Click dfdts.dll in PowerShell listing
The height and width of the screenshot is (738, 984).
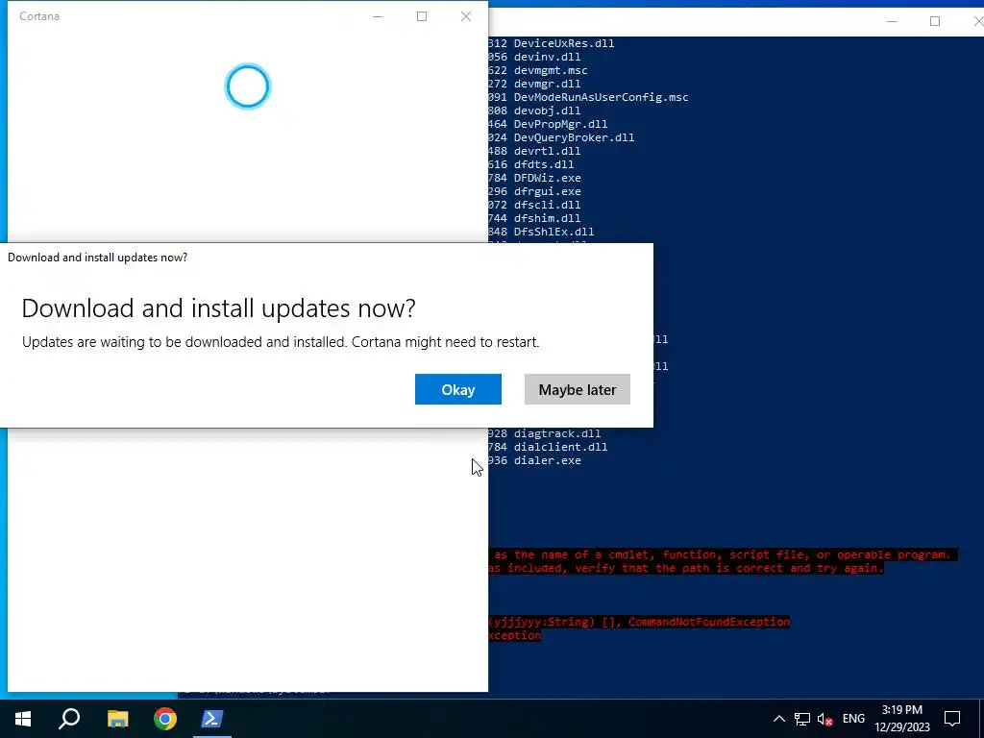[x=544, y=164]
